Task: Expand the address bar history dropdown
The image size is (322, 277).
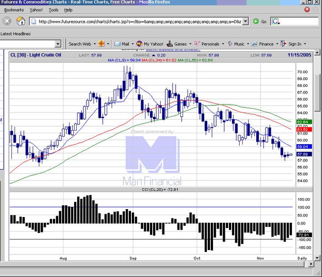Action: coord(245,21)
